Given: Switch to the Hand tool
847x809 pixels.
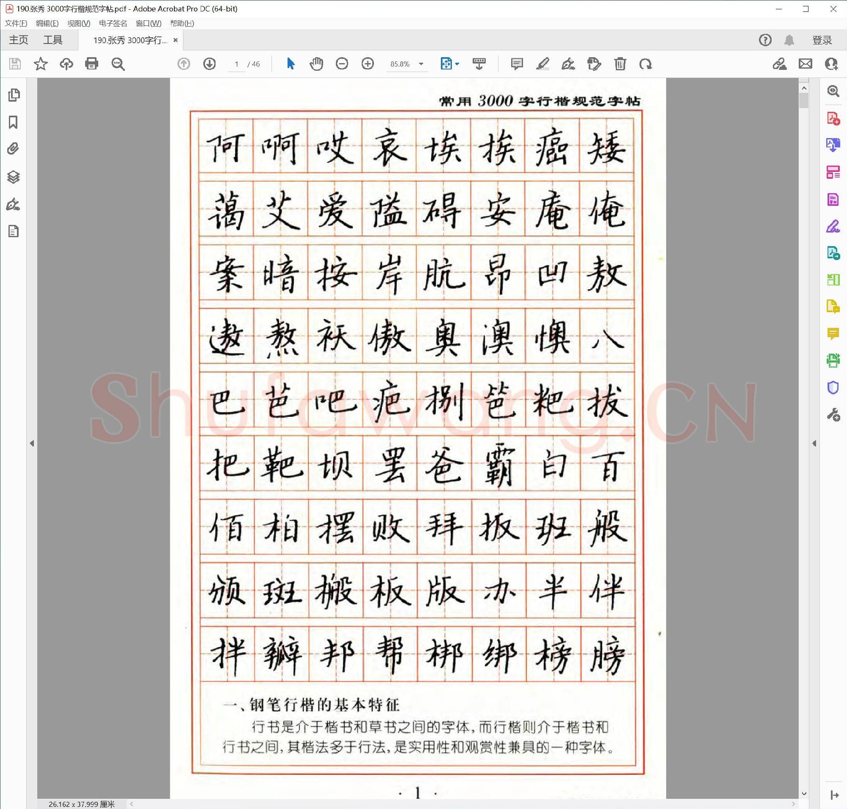Looking at the screenshot, I should 316,64.
